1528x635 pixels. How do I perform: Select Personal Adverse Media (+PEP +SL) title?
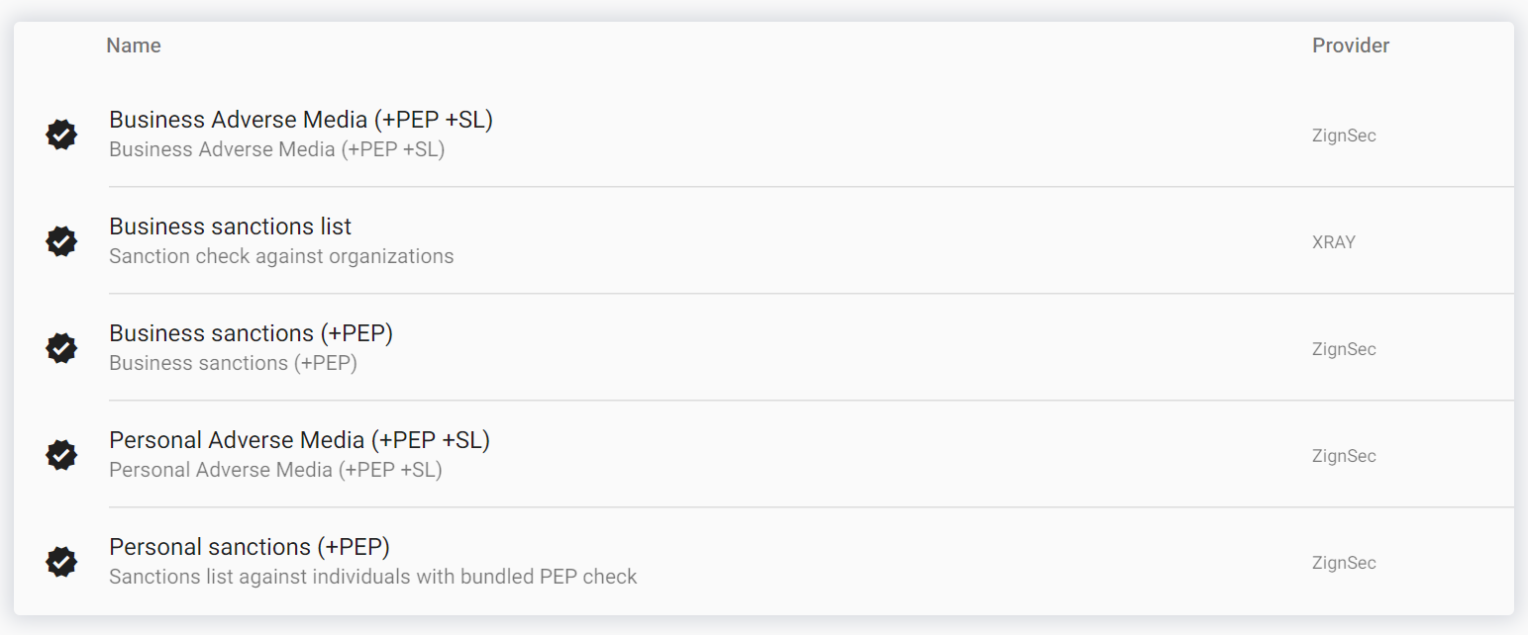click(299, 440)
